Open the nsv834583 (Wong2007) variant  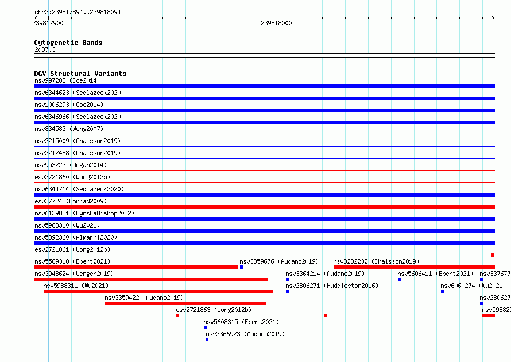pos(69,129)
